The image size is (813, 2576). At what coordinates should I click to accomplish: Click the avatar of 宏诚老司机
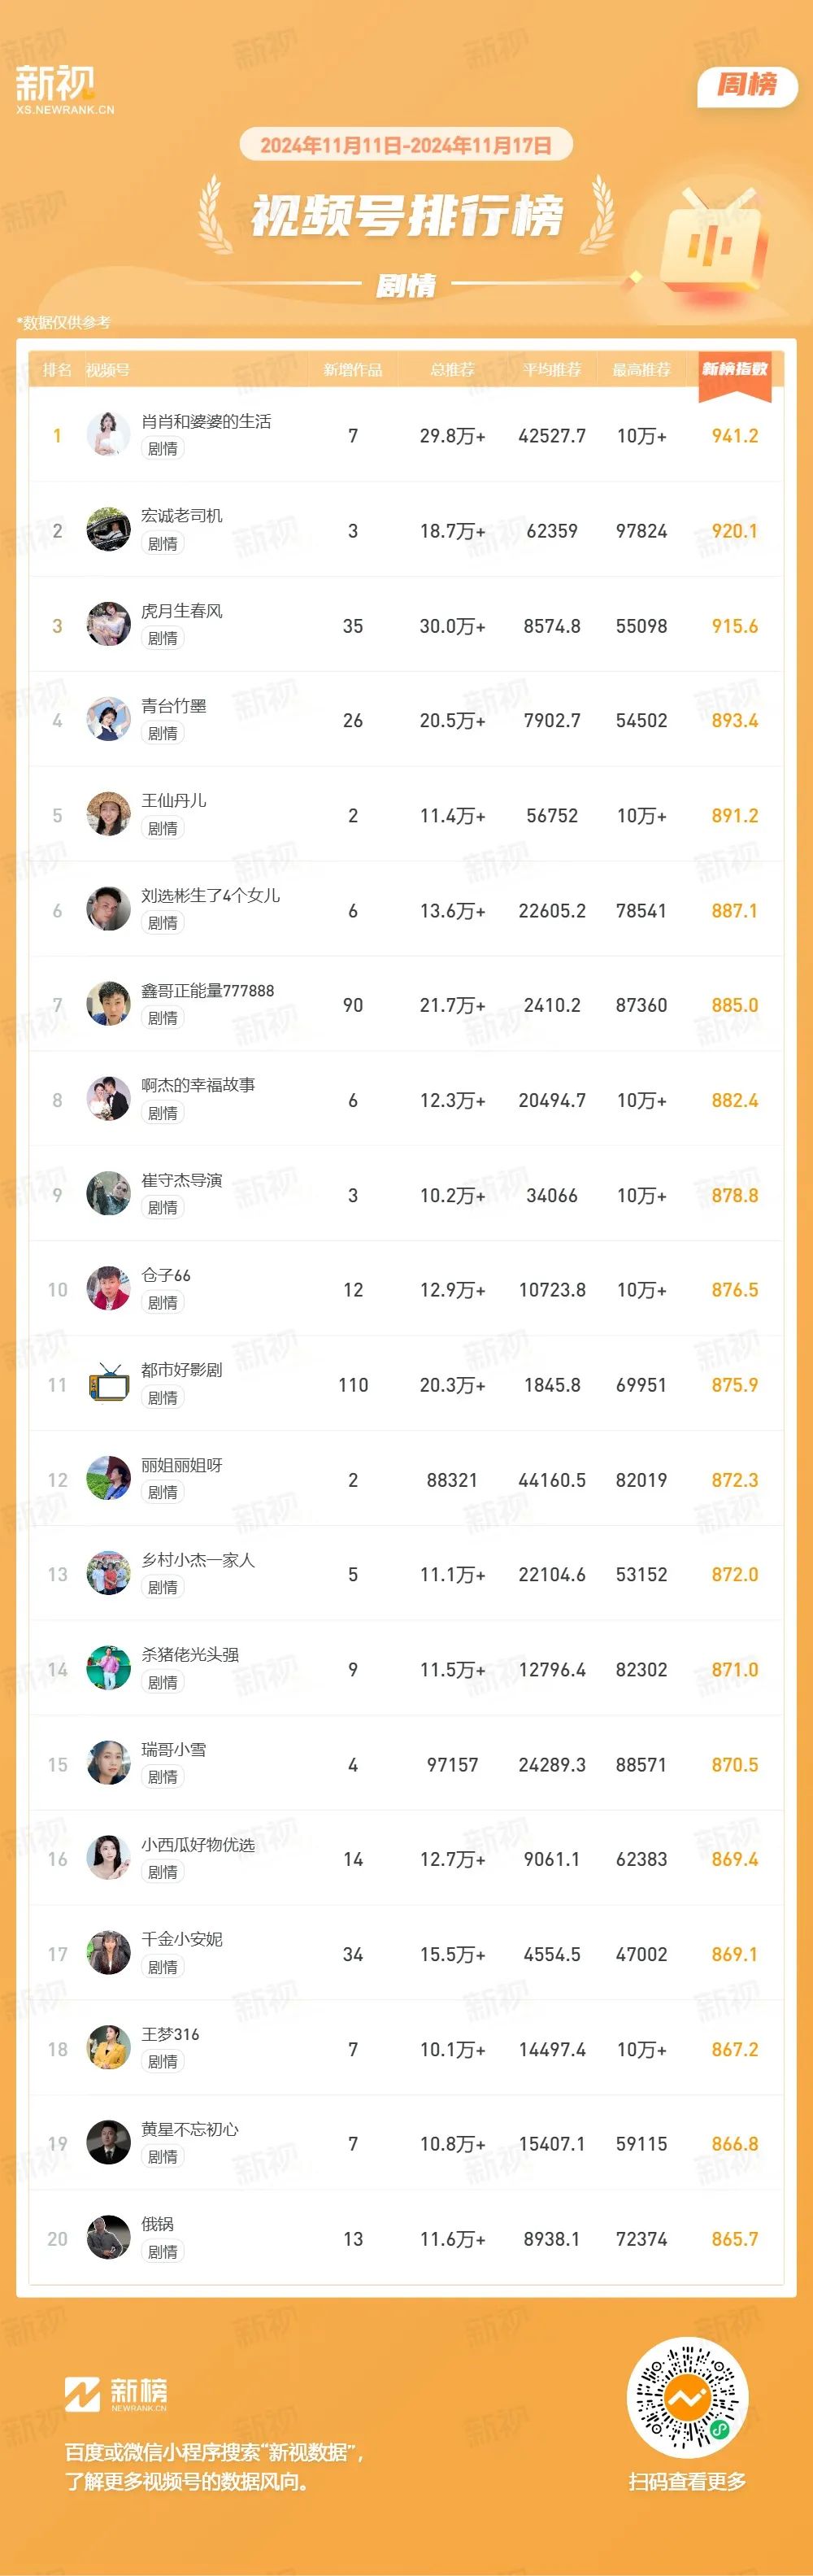(x=109, y=530)
